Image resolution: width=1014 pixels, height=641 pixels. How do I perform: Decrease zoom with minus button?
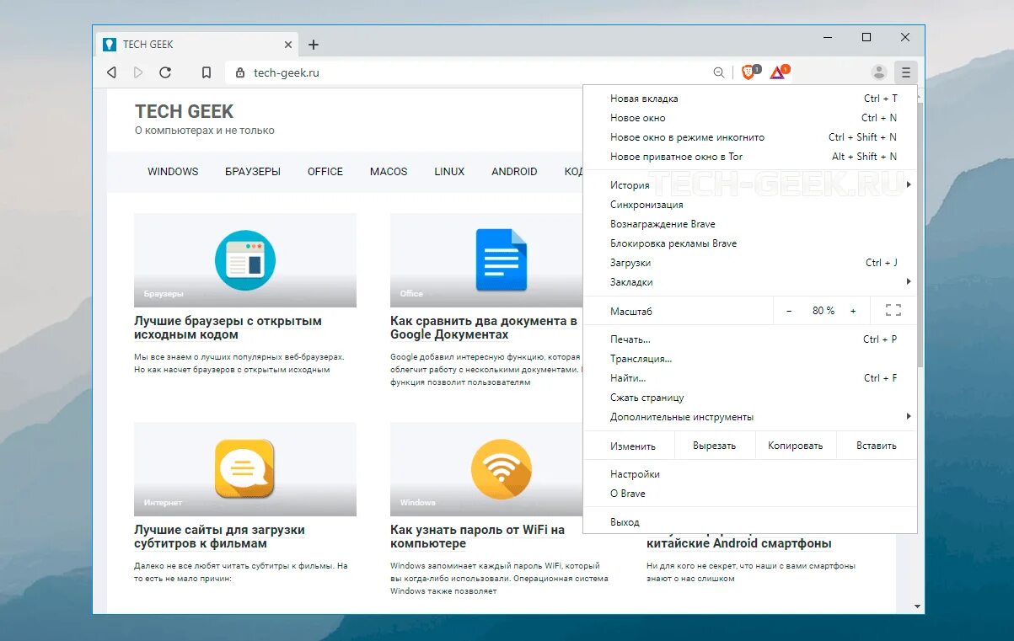click(x=789, y=311)
